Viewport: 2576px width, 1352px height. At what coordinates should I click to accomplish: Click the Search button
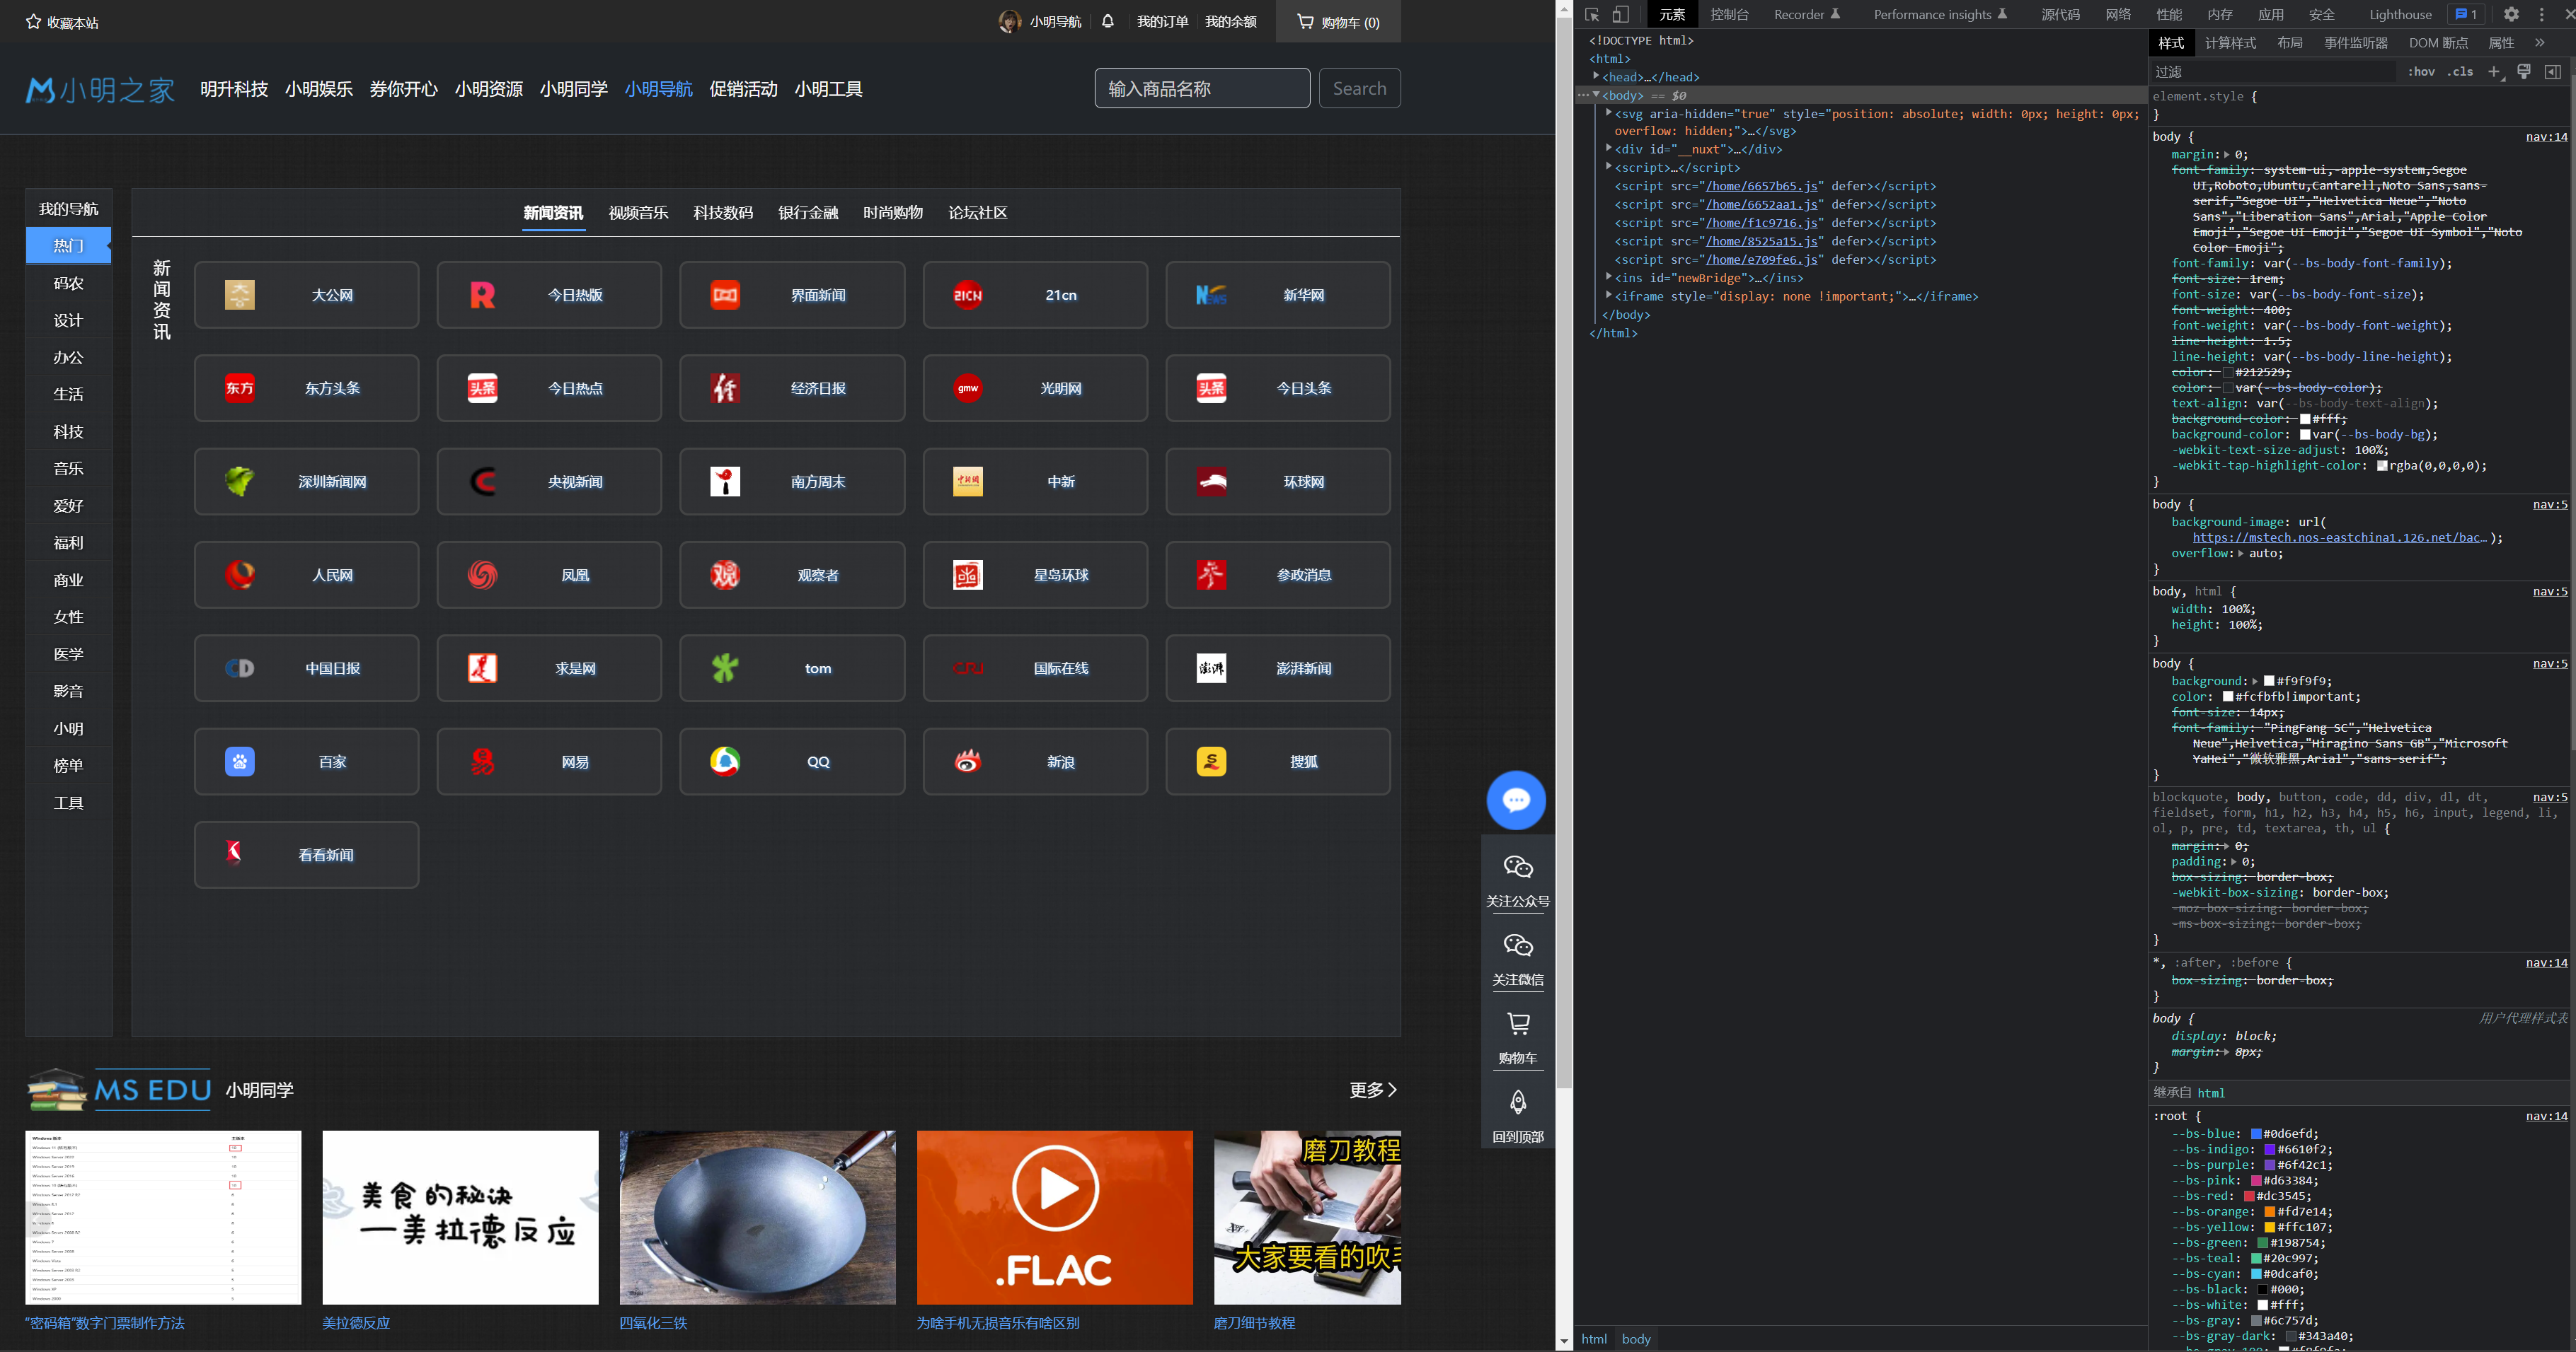pos(1359,88)
